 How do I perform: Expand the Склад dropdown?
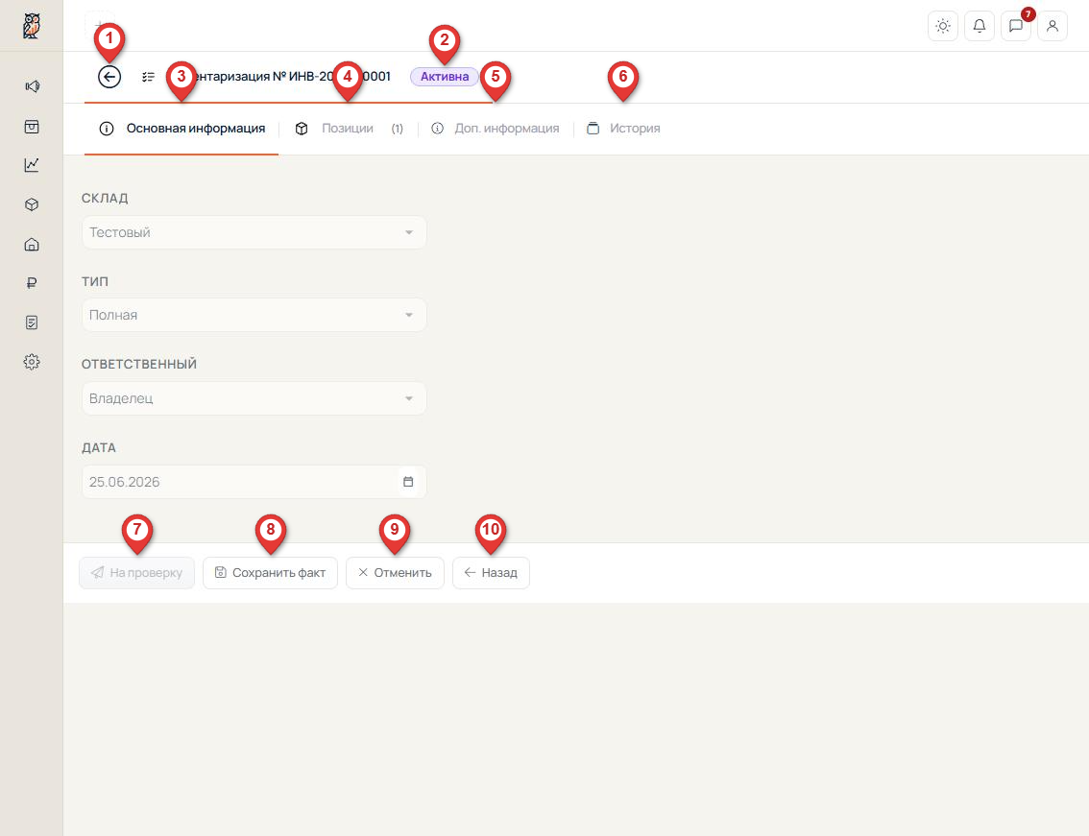[254, 232]
